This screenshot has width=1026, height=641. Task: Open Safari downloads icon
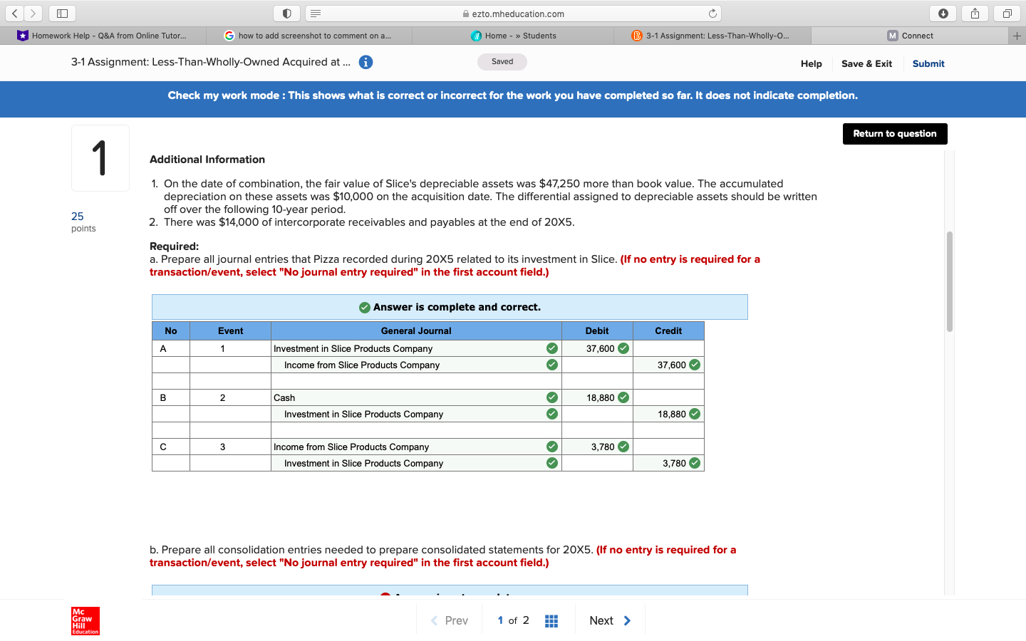(x=943, y=14)
